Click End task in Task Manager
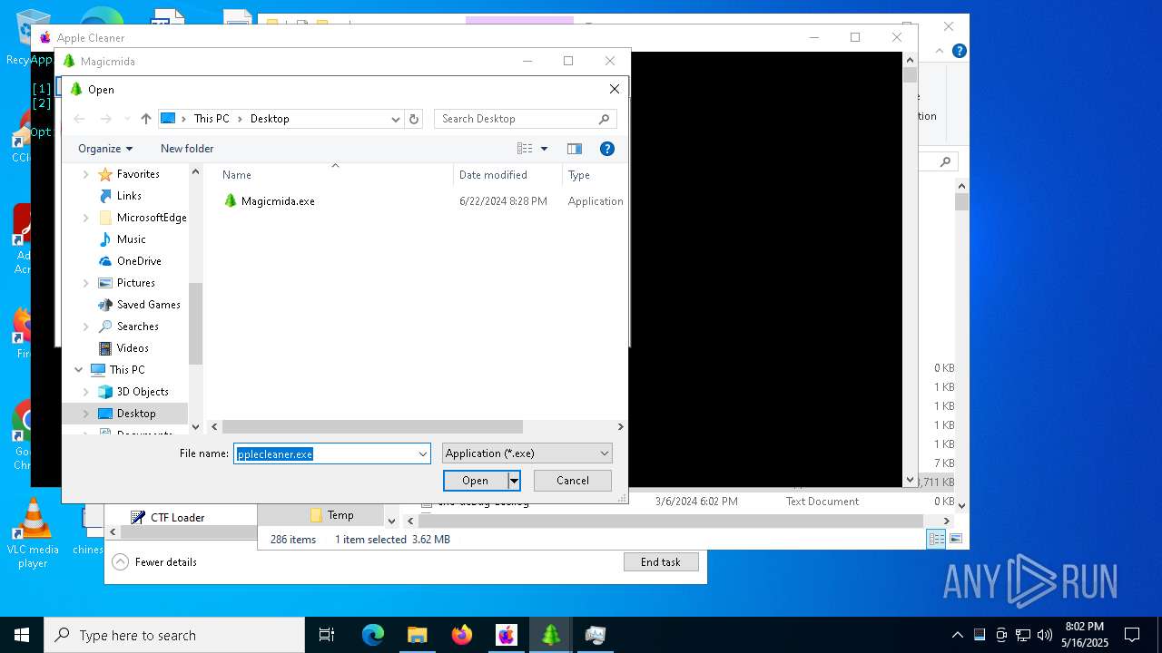Image resolution: width=1162 pixels, height=653 pixels. coord(661,562)
